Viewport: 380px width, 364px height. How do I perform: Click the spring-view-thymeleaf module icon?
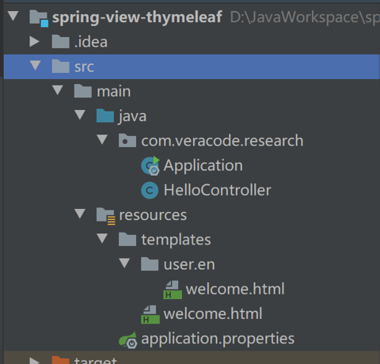(39, 18)
